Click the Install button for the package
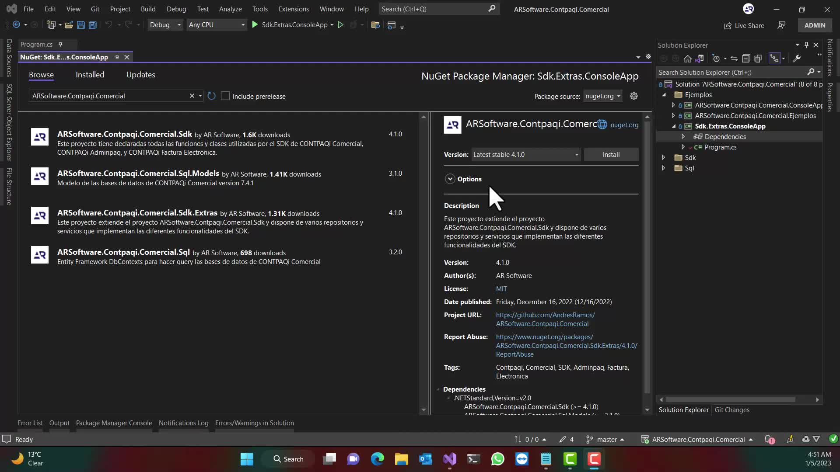This screenshot has height=472, width=840. tap(611, 154)
